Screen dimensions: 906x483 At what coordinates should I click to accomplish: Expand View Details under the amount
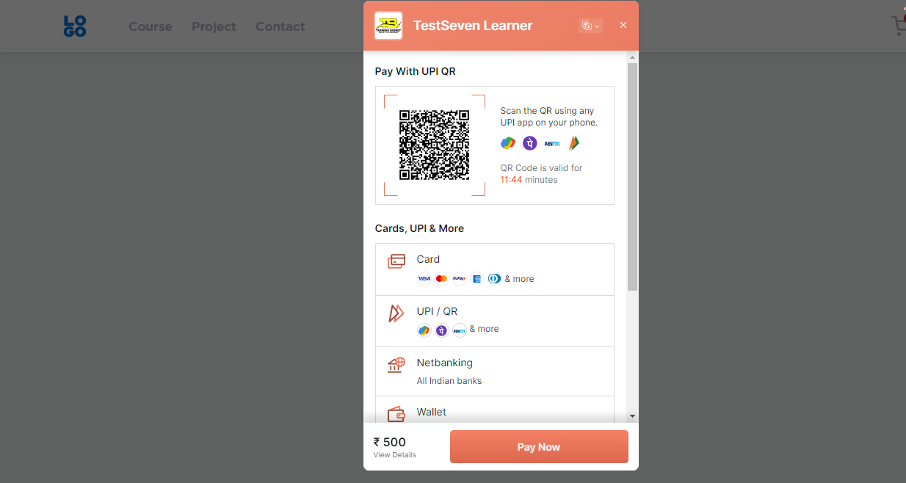click(x=394, y=455)
